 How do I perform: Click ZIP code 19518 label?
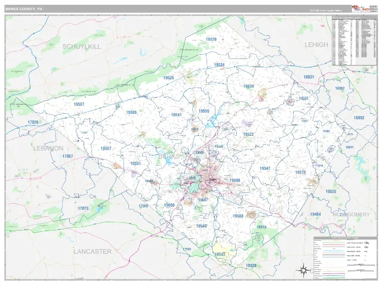click(261, 227)
